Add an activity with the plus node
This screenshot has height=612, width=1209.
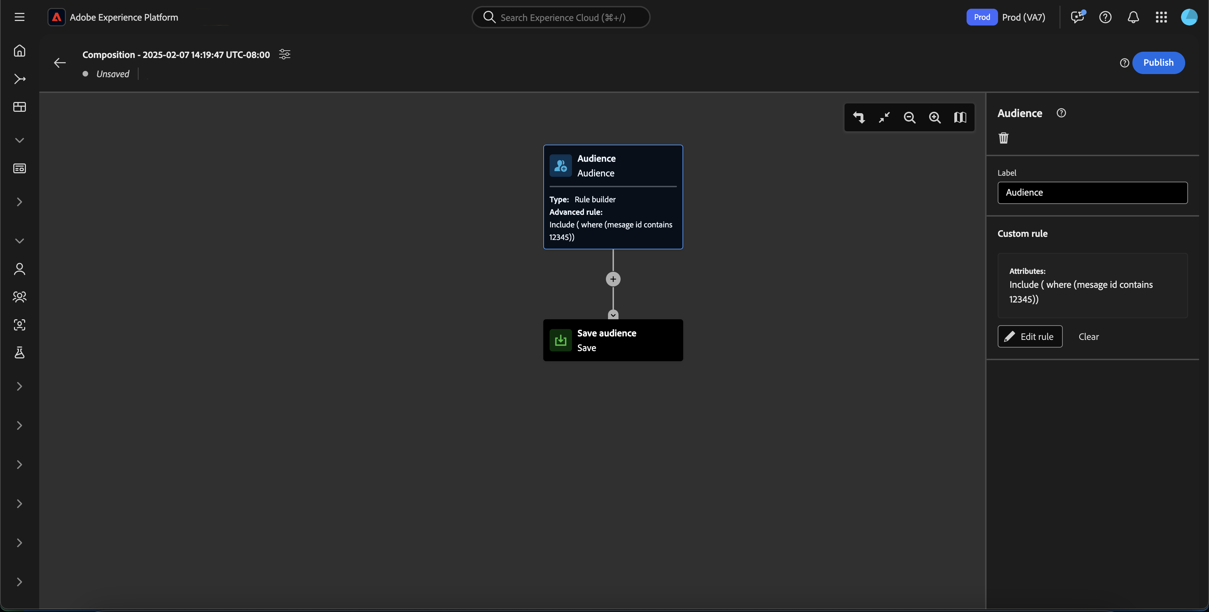pos(613,279)
